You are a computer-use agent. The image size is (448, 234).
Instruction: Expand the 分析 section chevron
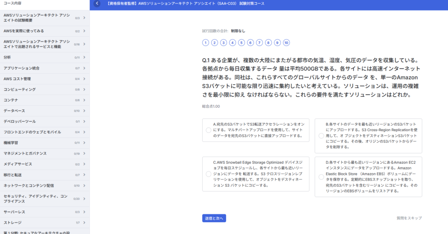tap(84, 57)
